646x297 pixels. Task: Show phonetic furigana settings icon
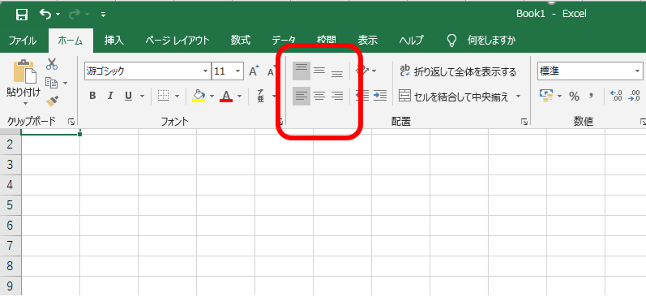[x=260, y=96]
